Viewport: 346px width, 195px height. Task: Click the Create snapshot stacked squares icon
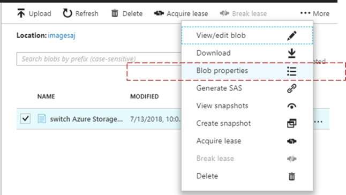291,123
